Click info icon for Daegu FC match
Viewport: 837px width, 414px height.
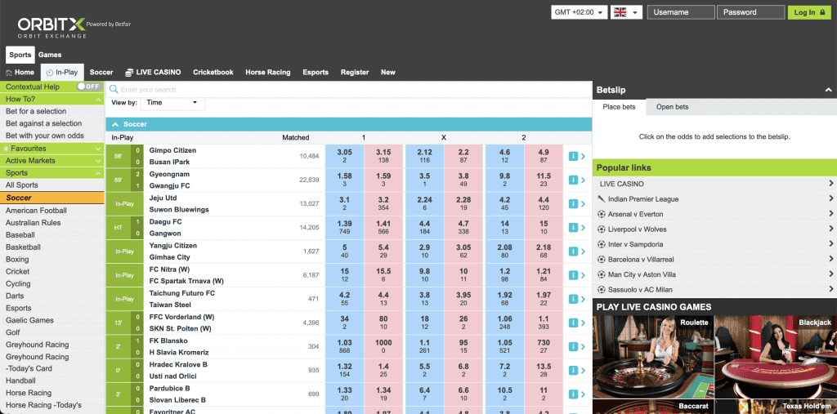coord(573,227)
